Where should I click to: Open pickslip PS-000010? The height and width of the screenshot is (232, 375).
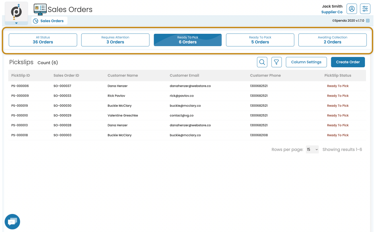click(20, 115)
